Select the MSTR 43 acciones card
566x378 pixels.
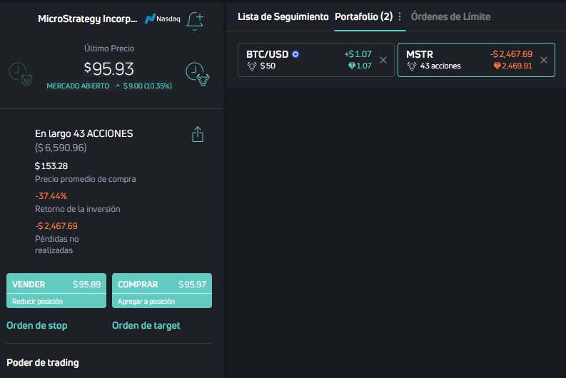(x=476, y=60)
